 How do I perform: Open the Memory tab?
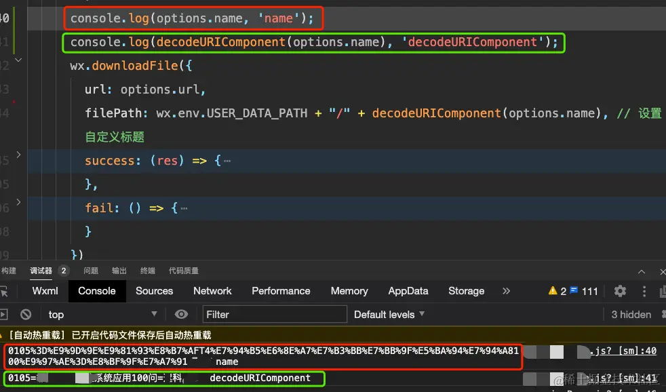(349, 291)
